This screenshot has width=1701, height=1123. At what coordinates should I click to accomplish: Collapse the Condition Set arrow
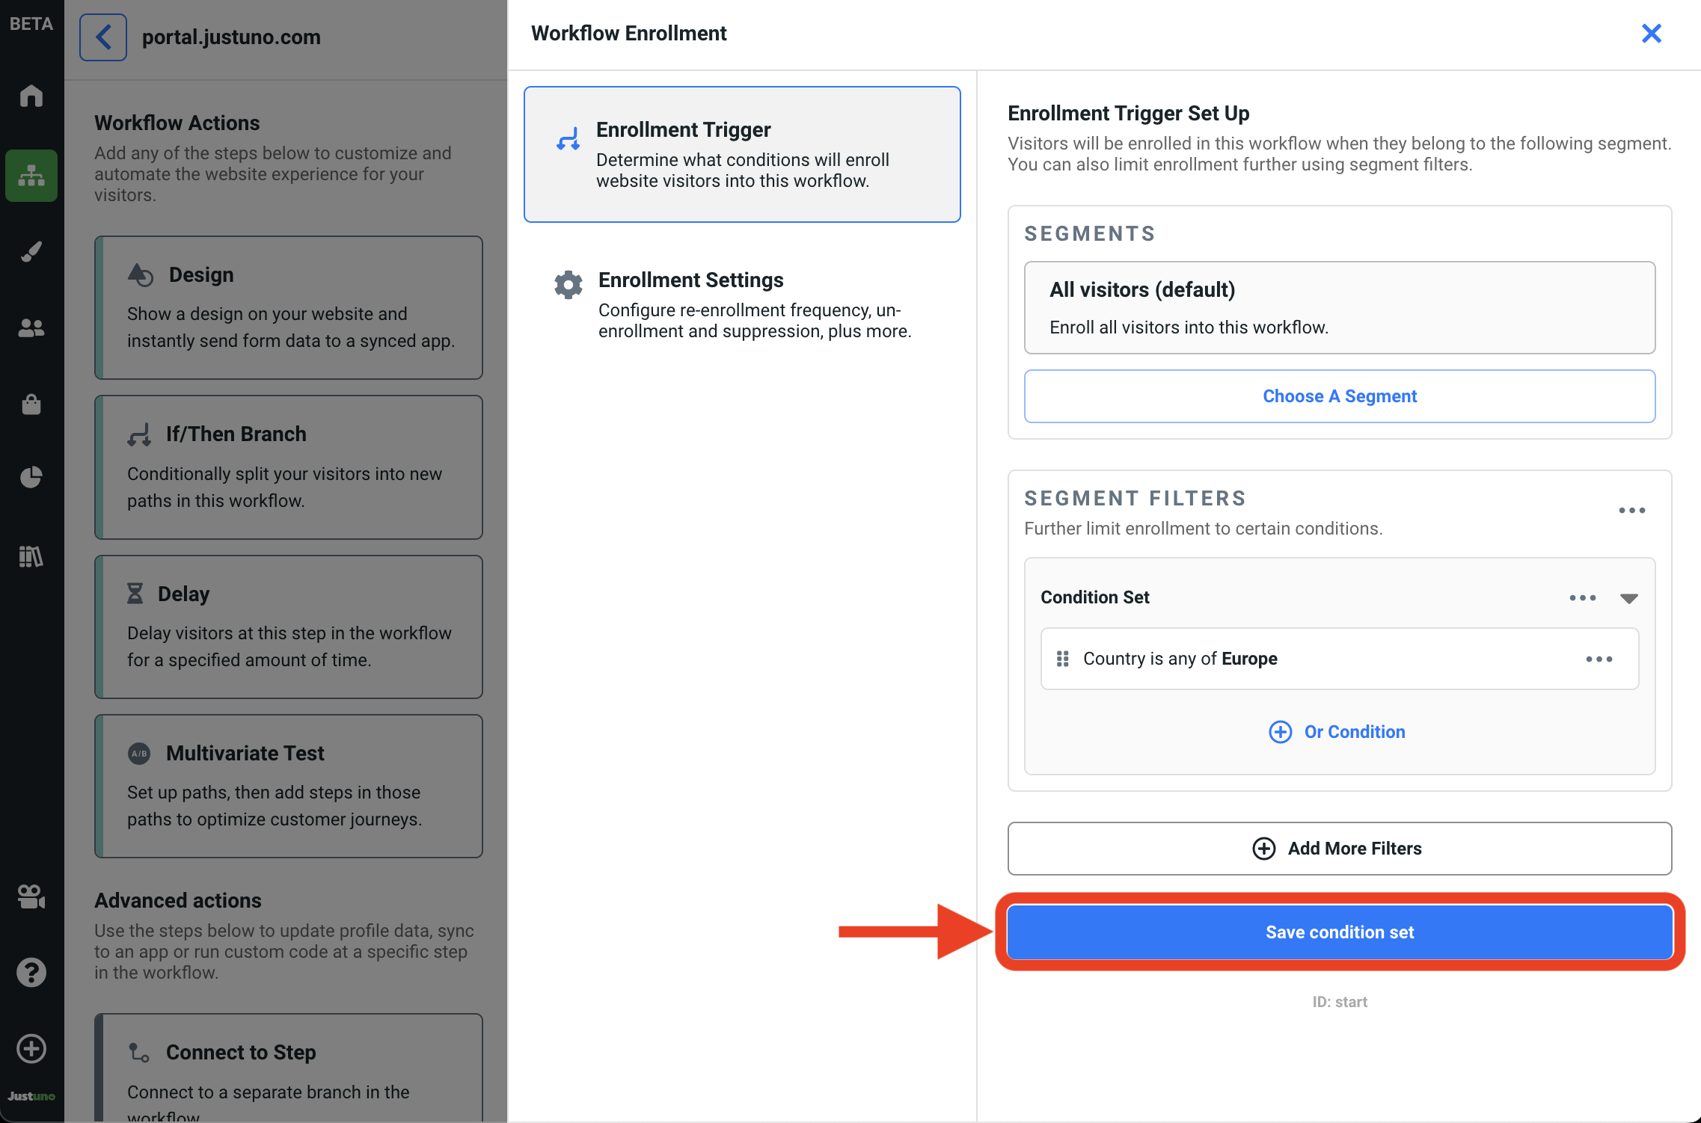click(1628, 598)
